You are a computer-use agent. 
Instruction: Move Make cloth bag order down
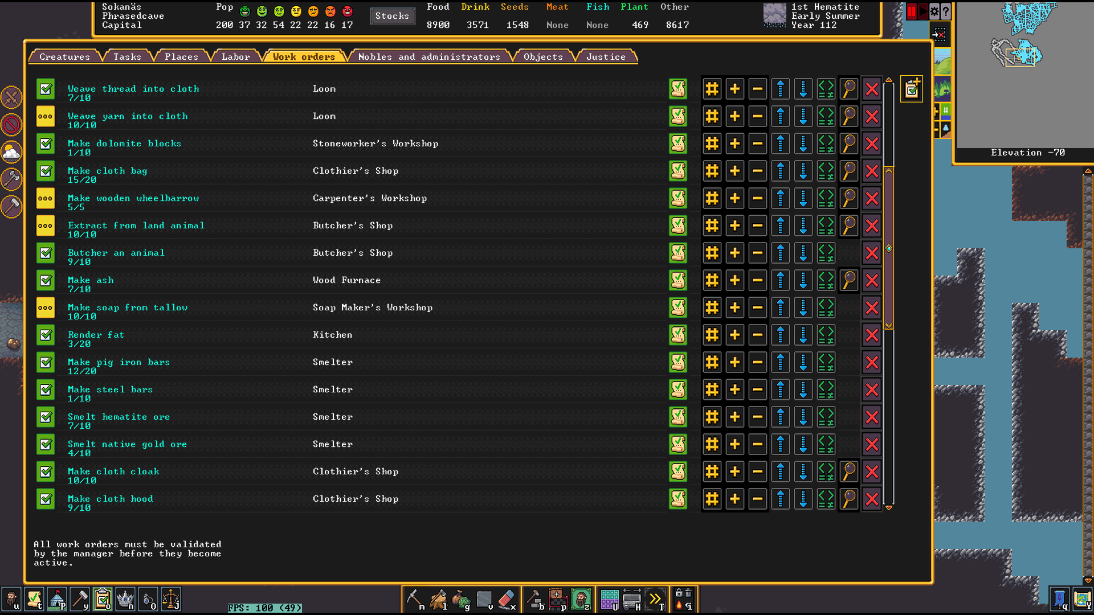pyautogui.click(x=803, y=171)
